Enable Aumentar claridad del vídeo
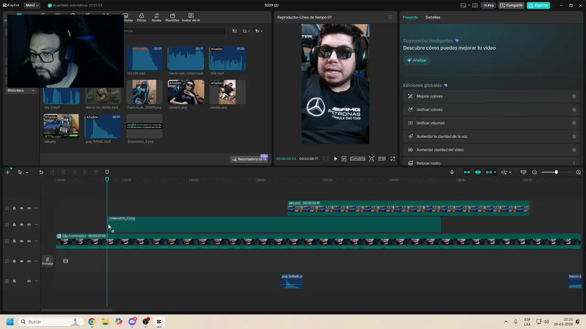The image size is (586, 329). 574,150
